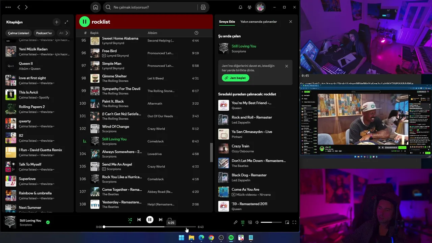
Task: Open the Browse icon inside search bar
Action: click(203, 7)
